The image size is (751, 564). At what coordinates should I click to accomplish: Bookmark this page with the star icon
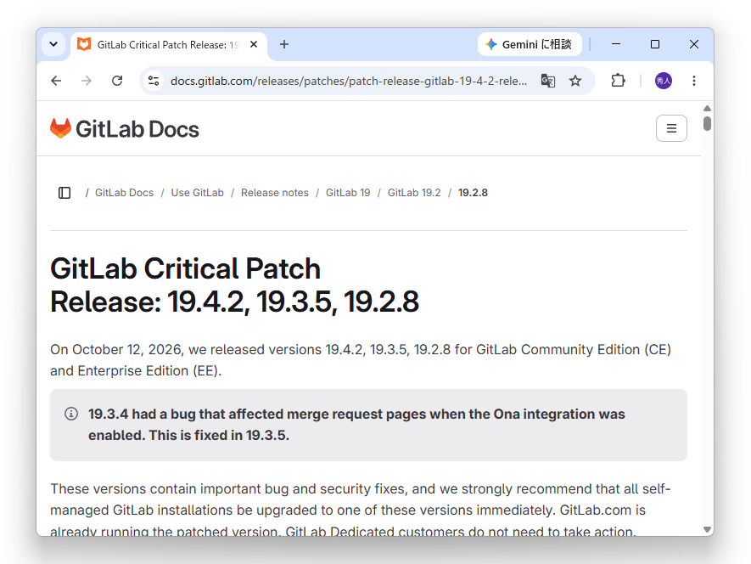[x=575, y=81]
